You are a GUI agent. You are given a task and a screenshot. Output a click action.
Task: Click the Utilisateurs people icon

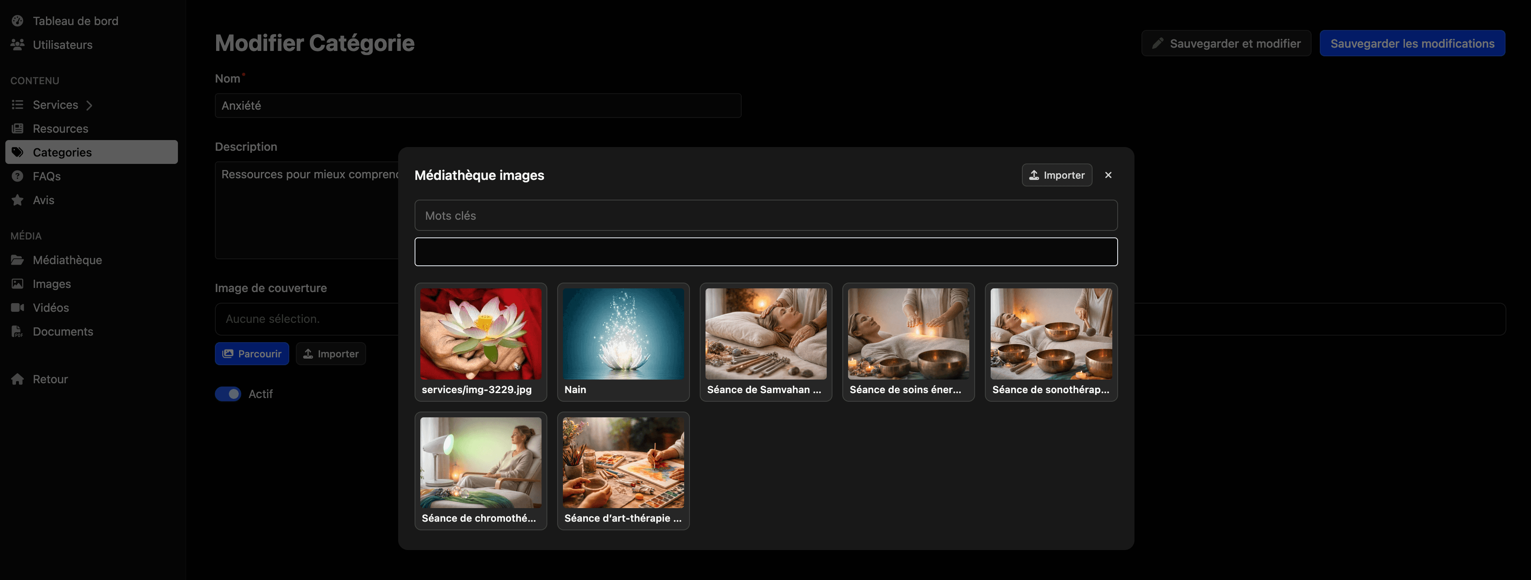coord(18,45)
